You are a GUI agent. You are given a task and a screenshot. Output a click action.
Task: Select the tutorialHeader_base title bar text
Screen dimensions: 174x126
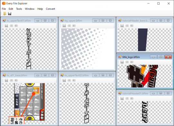point(136,21)
